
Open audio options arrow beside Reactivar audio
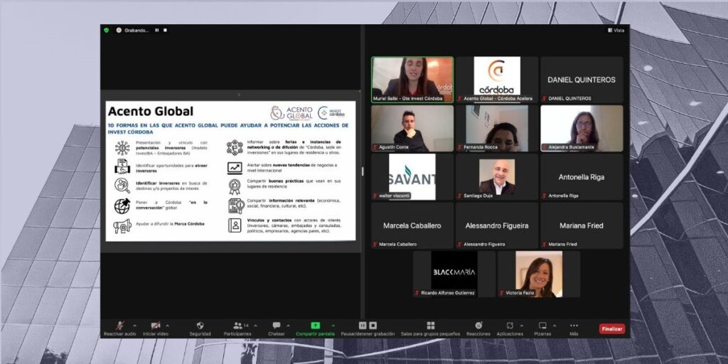135,326
